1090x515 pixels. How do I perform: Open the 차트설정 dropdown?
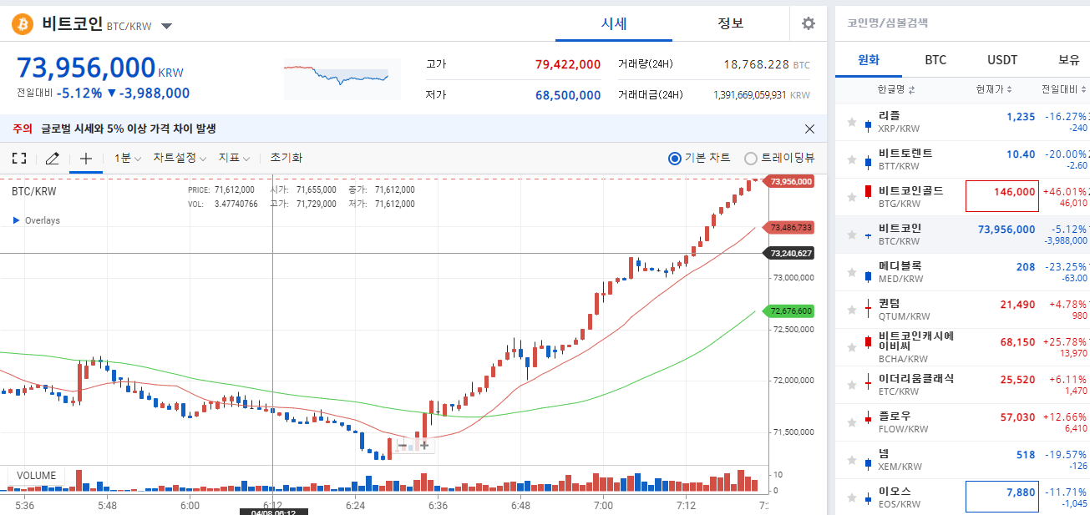point(180,158)
